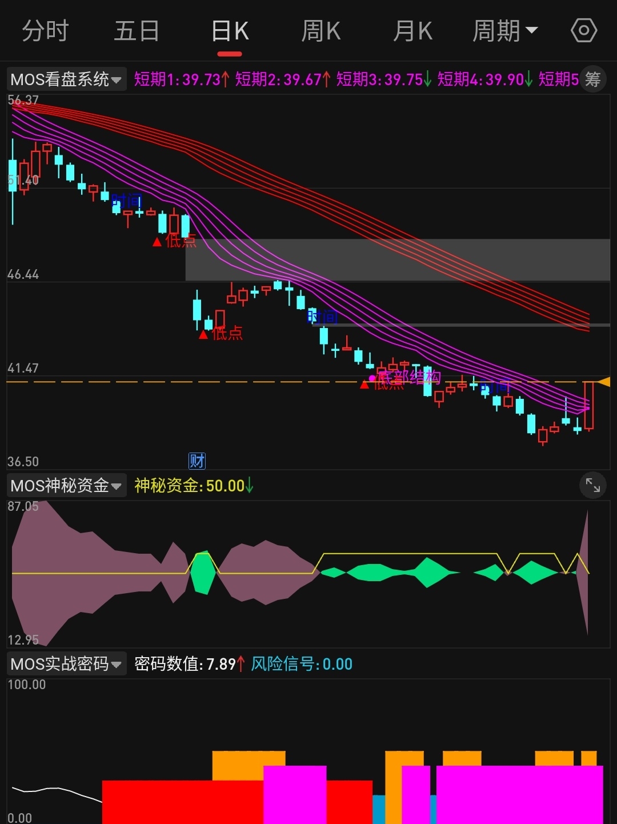Screen dimensions: 617x824
Task: Open the 月K tab
Action: click(412, 31)
